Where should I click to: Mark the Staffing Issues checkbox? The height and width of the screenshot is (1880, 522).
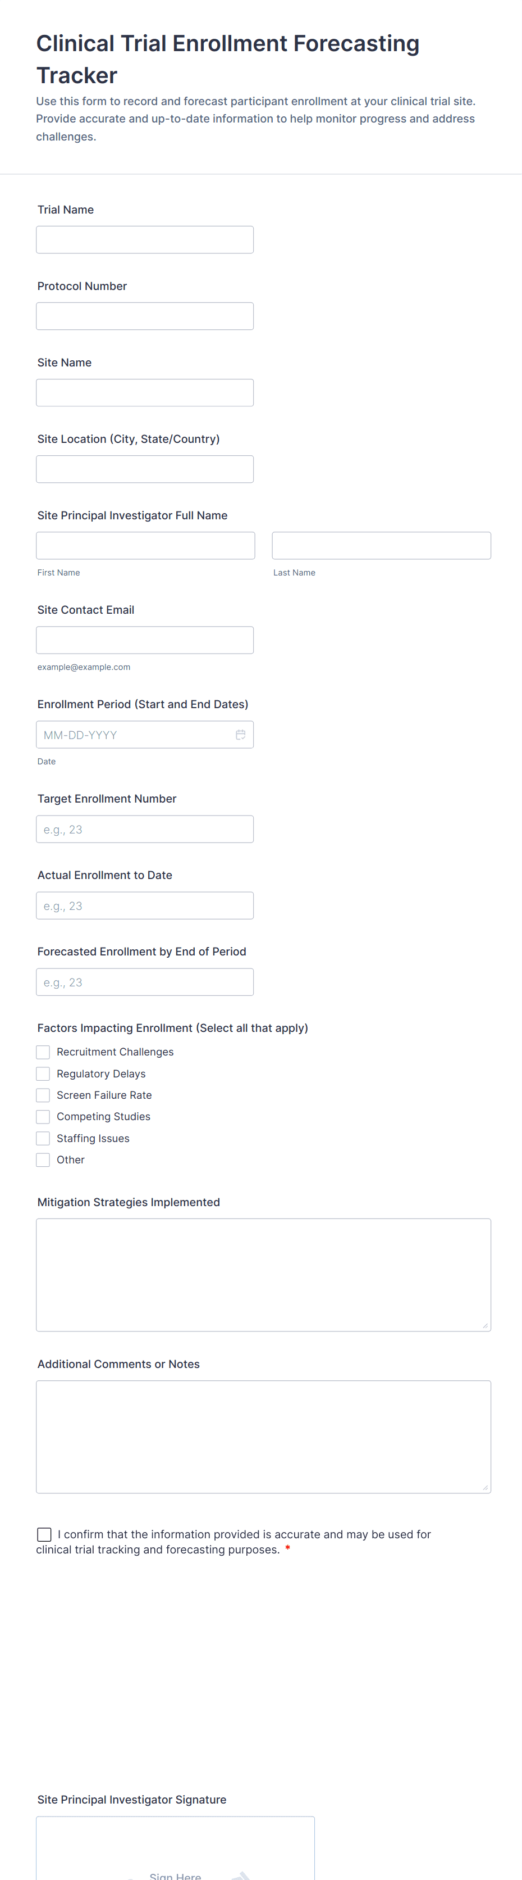point(43,1139)
